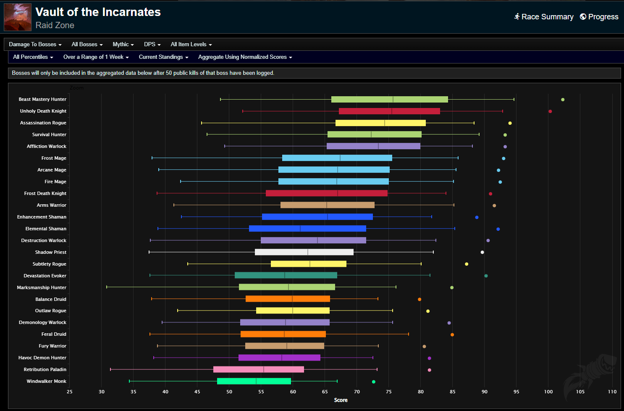Change the Mythic difficulty dropdown
624x411 pixels.
pyautogui.click(x=123, y=45)
